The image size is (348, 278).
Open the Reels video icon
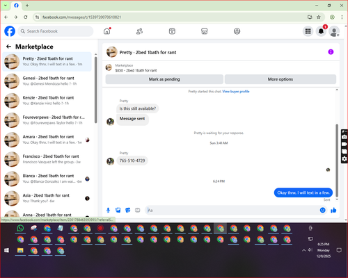point(172,31)
